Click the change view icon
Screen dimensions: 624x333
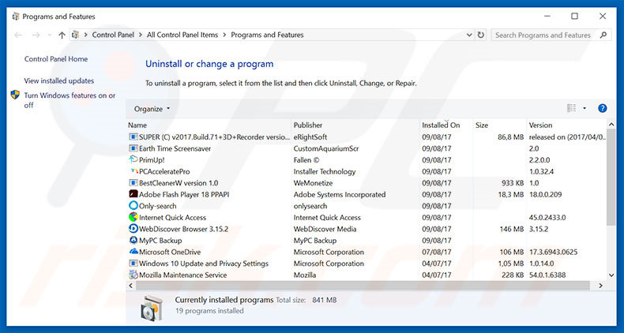coord(571,108)
